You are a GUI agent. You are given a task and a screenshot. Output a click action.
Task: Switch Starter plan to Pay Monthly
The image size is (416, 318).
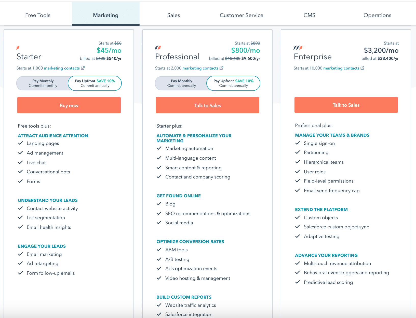click(x=43, y=83)
